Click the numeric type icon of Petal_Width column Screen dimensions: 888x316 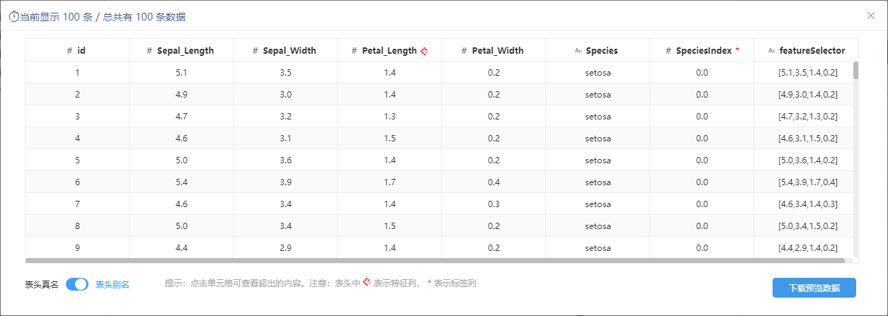tap(464, 51)
